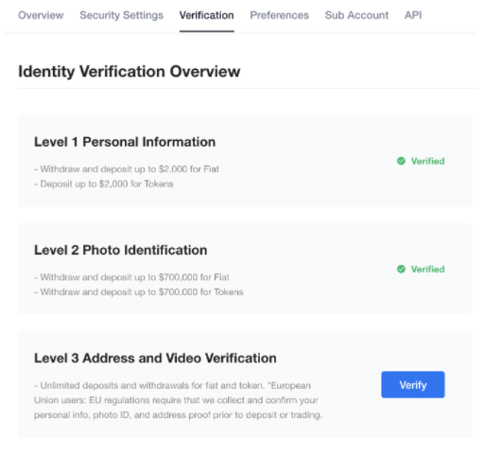Click Level 1 green checkmark icon
Screen dimensions: 485x458
(401, 161)
